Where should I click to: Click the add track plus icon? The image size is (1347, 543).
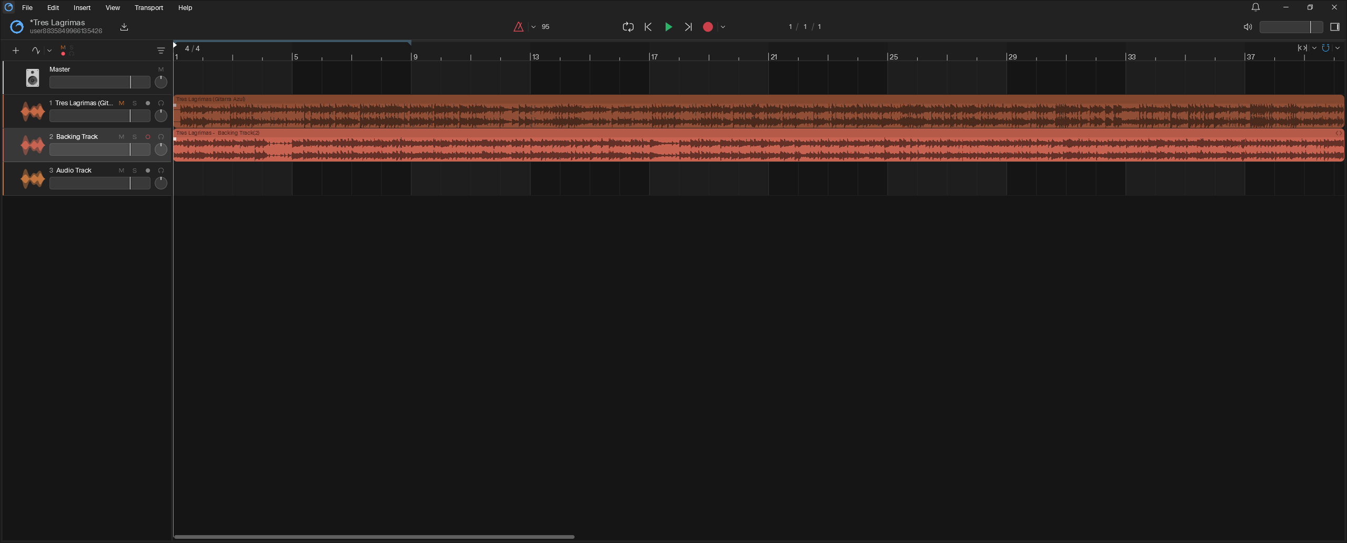(x=16, y=51)
